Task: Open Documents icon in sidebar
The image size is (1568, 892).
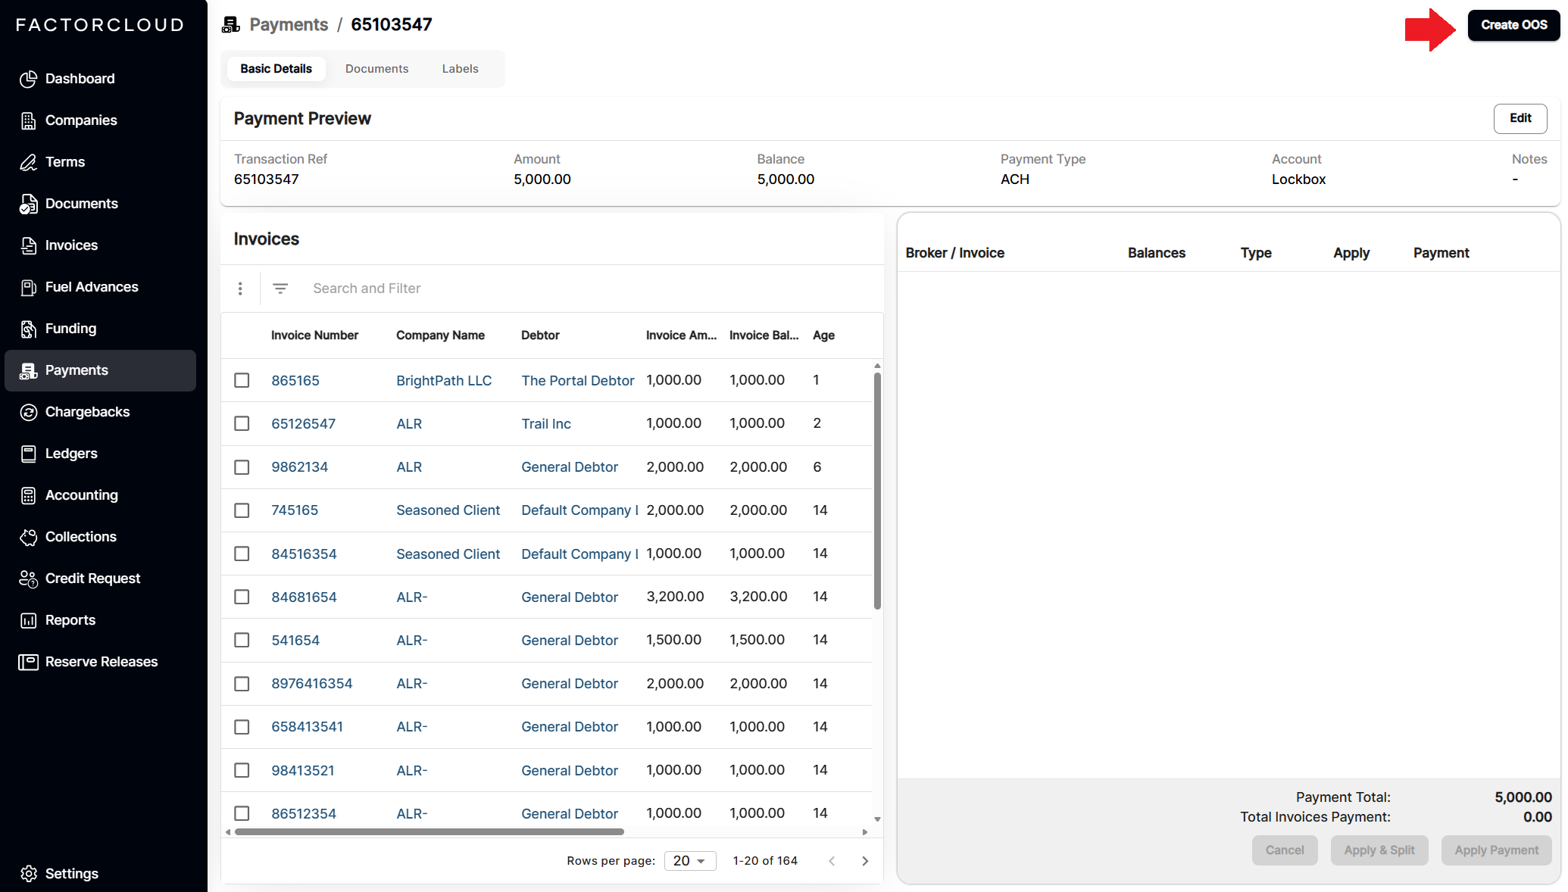Action: tap(28, 204)
